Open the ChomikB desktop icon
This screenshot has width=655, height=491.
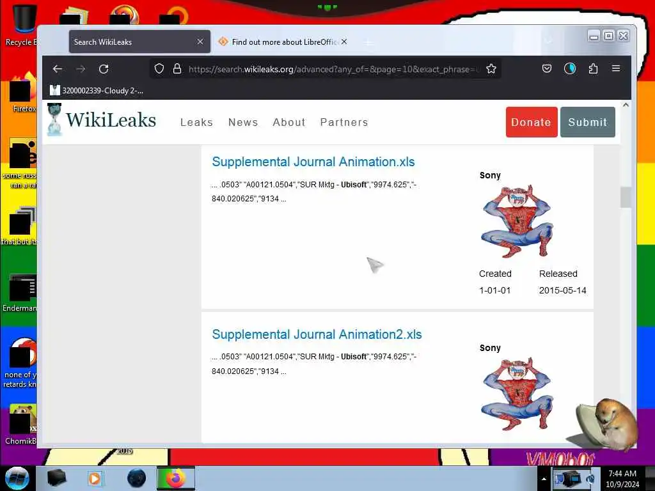coord(21,425)
